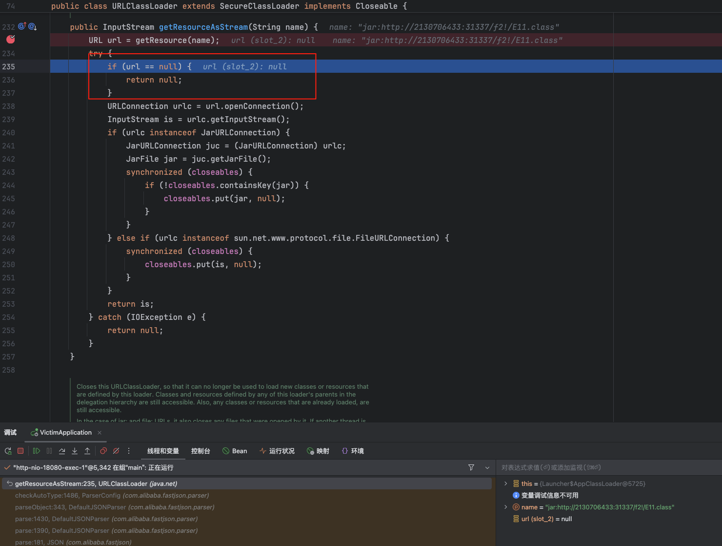Close the VictimApplication debug tab
Image resolution: width=722 pixels, height=546 pixels.
[x=100, y=433]
